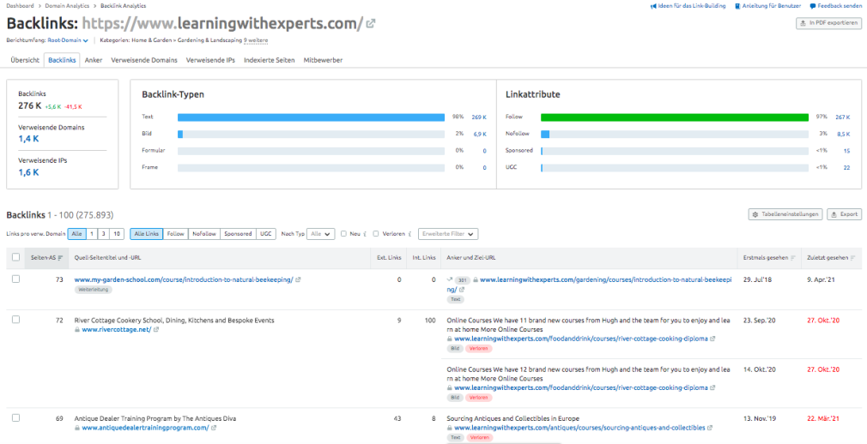Open the Mitbewerber tab
Screen dimensions: 867x444
[x=323, y=60]
